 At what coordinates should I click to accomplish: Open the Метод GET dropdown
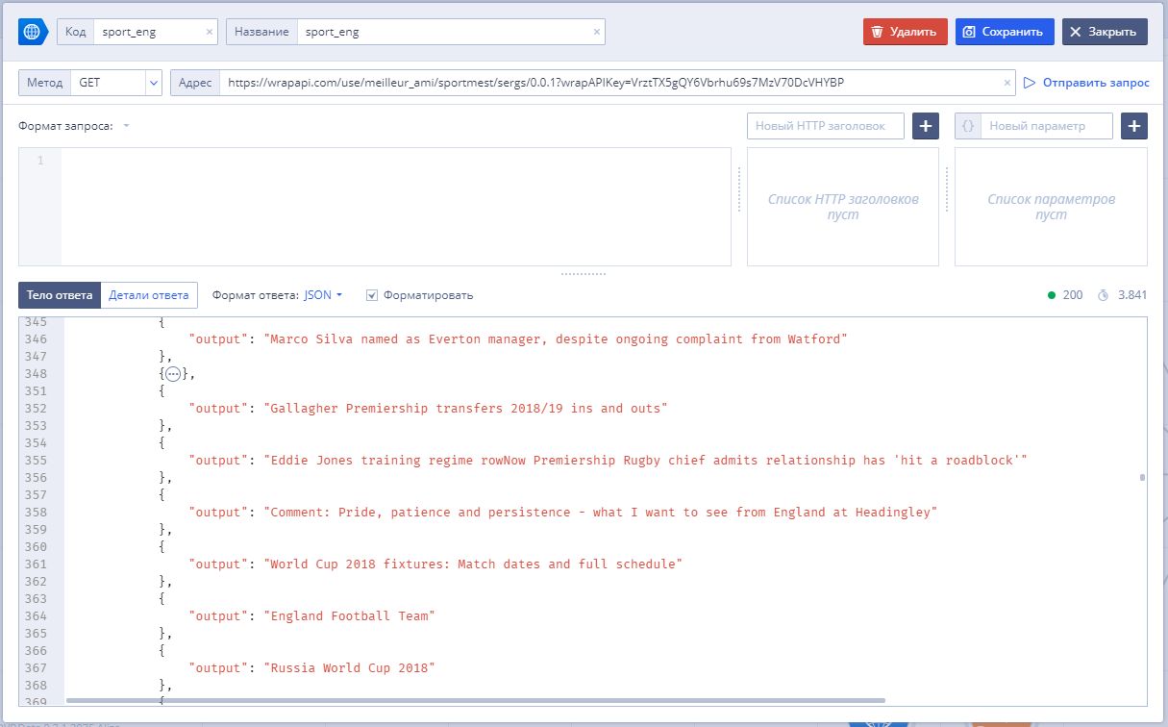click(154, 83)
